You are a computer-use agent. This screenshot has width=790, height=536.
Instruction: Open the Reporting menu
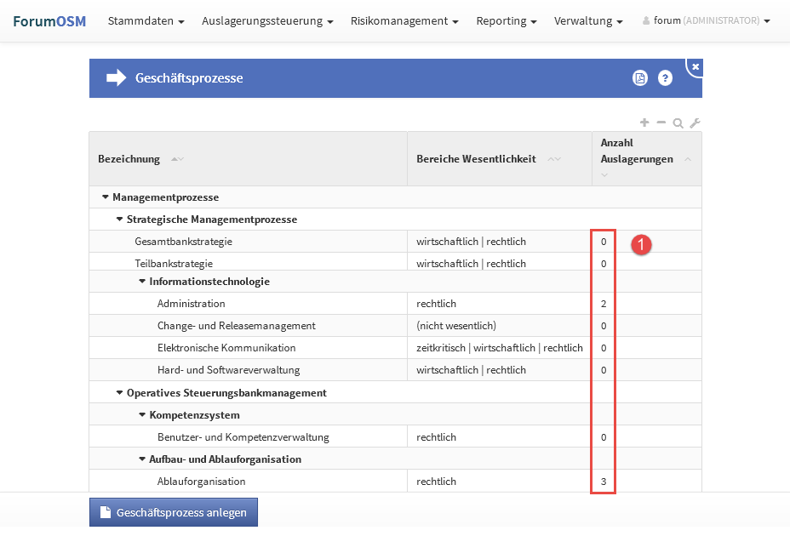(506, 20)
